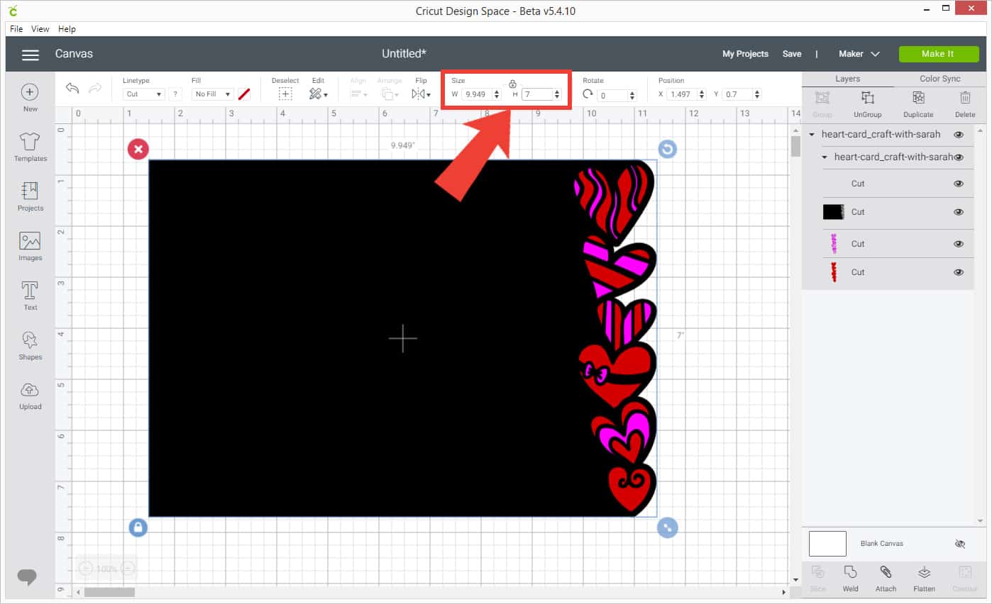The height and width of the screenshot is (604, 992).
Task: Click the scale handle on canvas selection
Action: coord(667,527)
